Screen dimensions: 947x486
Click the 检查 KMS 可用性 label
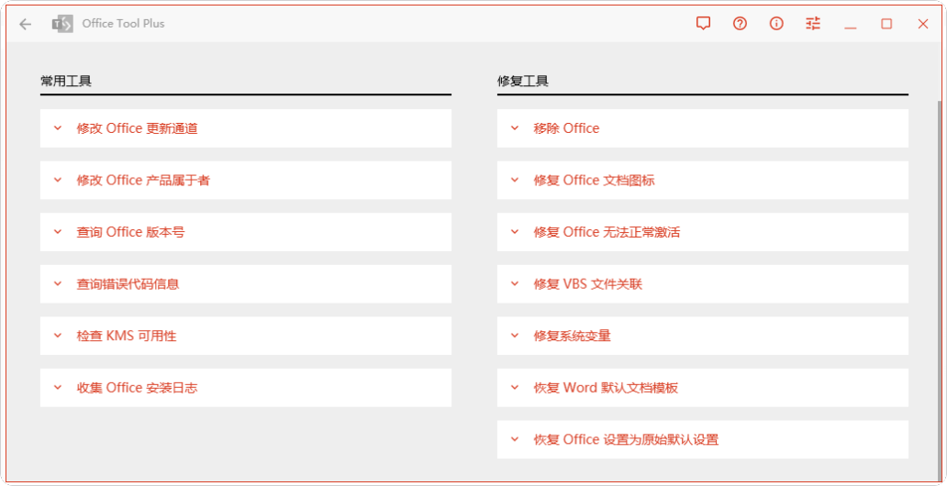tap(127, 337)
